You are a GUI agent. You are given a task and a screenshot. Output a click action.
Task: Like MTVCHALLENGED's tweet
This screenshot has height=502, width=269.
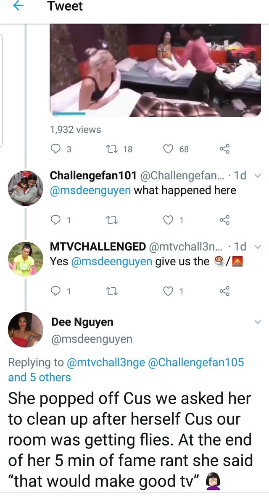point(168,291)
